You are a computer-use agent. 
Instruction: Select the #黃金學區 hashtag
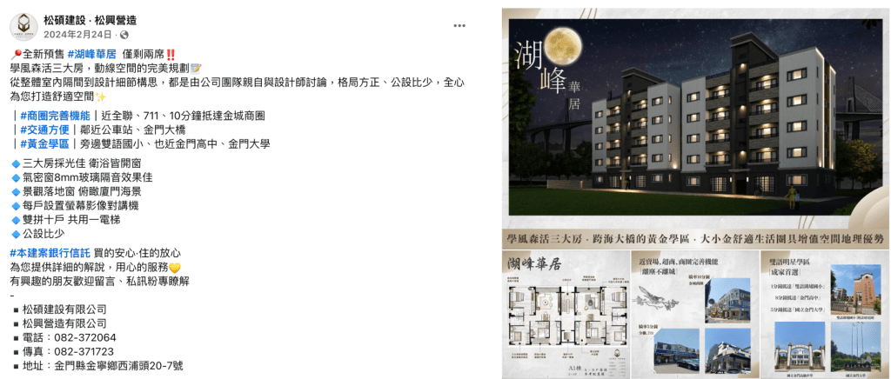click(x=44, y=143)
